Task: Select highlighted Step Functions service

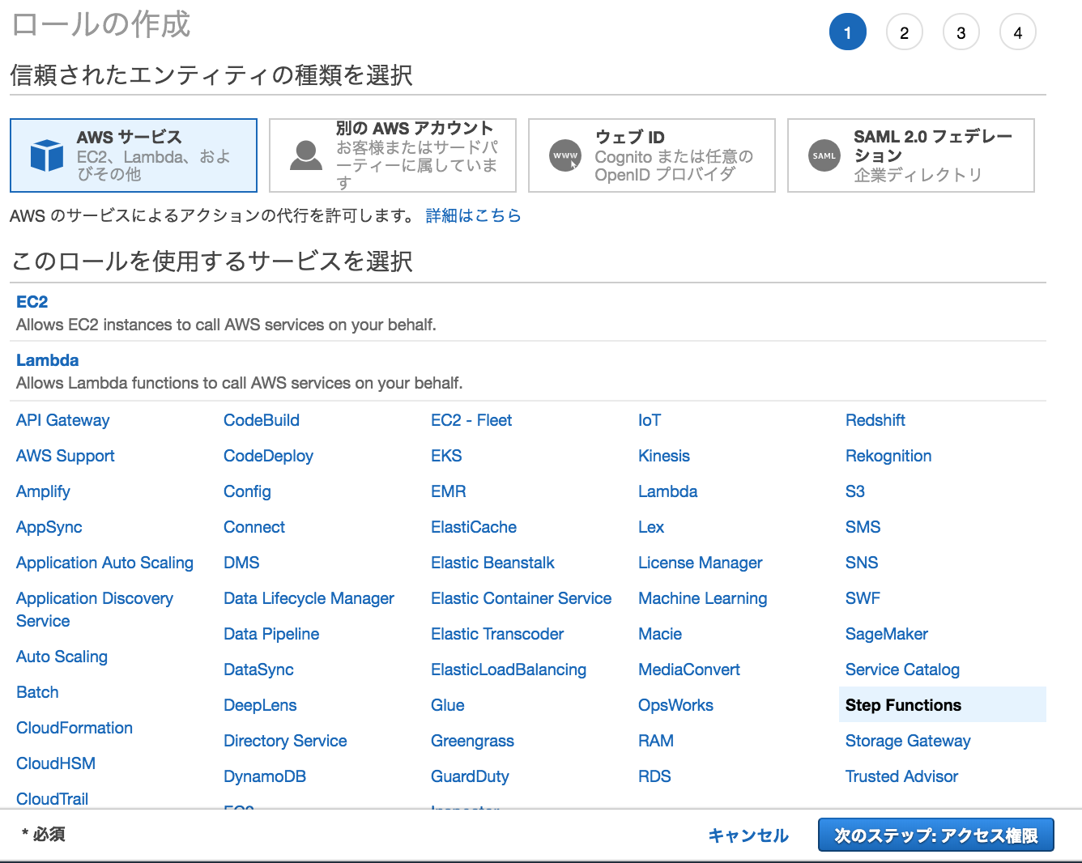Action: pos(943,705)
